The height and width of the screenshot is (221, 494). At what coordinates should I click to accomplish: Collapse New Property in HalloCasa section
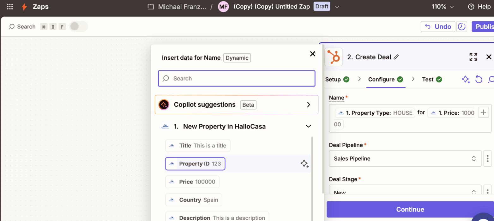click(x=308, y=126)
